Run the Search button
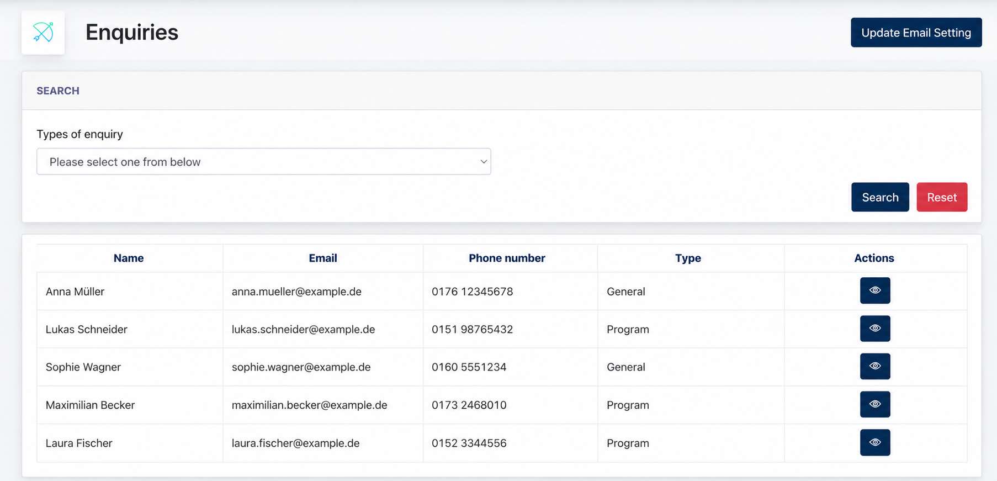The height and width of the screenshot is (481, 997). tap(880, 197)
